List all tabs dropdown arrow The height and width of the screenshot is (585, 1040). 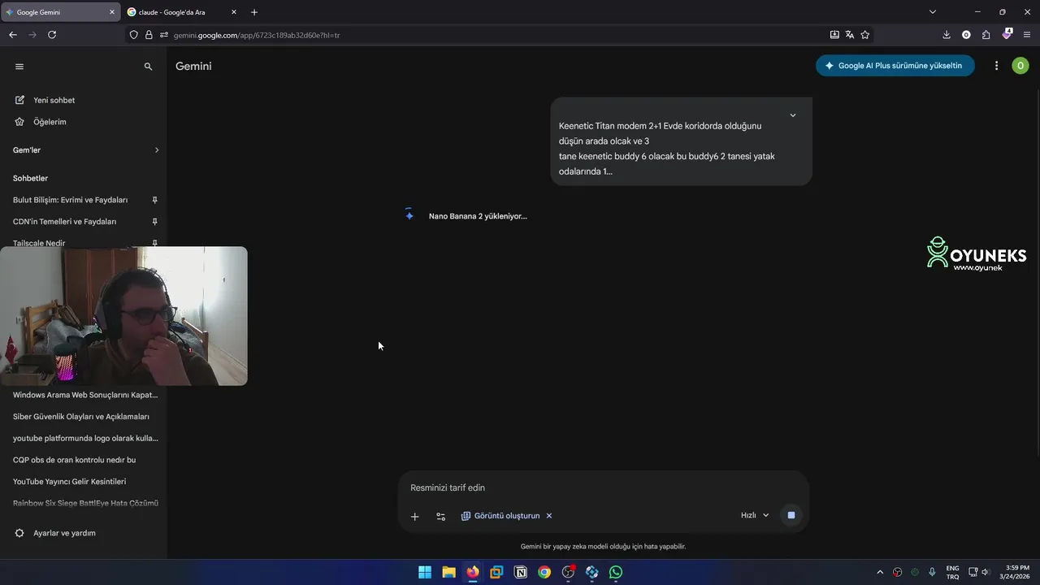pyautogui.click(x=933, y=12)
